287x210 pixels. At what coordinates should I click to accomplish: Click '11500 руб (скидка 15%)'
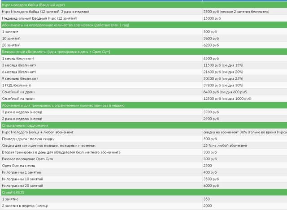pyautogui.click(x=223, y=65)
